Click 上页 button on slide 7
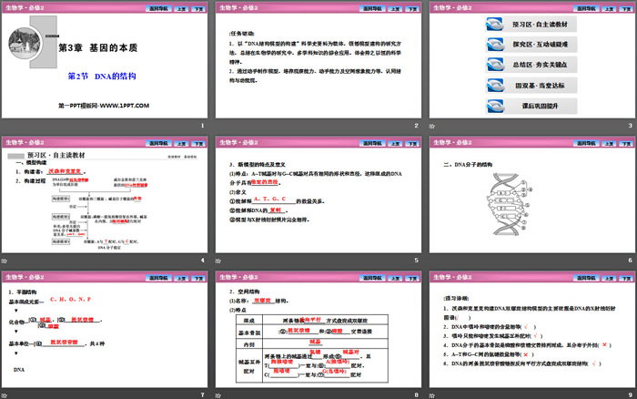 (158, 277)
